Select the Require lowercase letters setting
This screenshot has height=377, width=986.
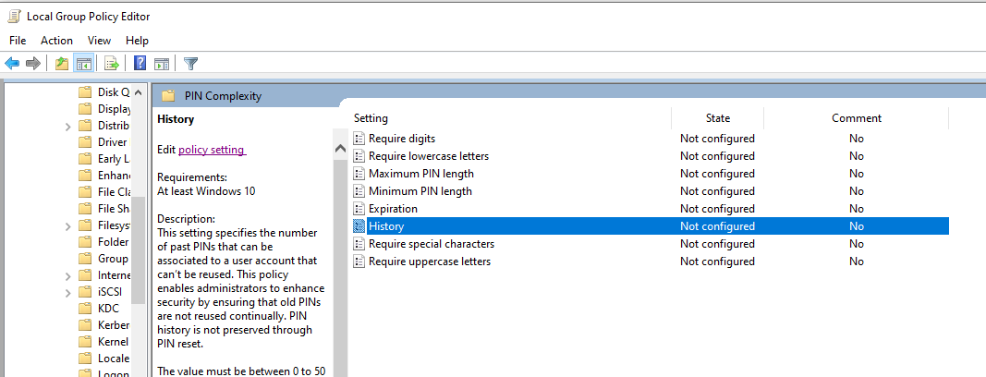[x=429, y=156]
